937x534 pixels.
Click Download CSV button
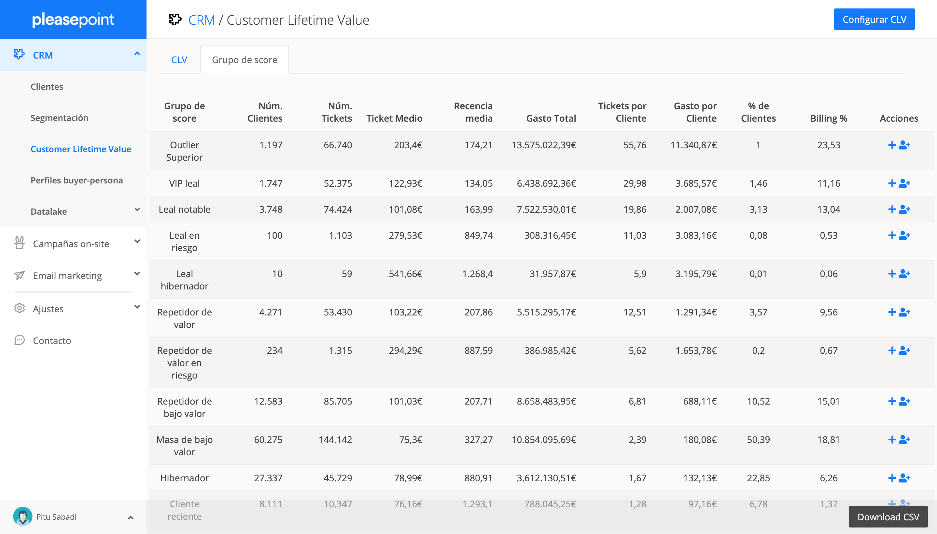888,517
